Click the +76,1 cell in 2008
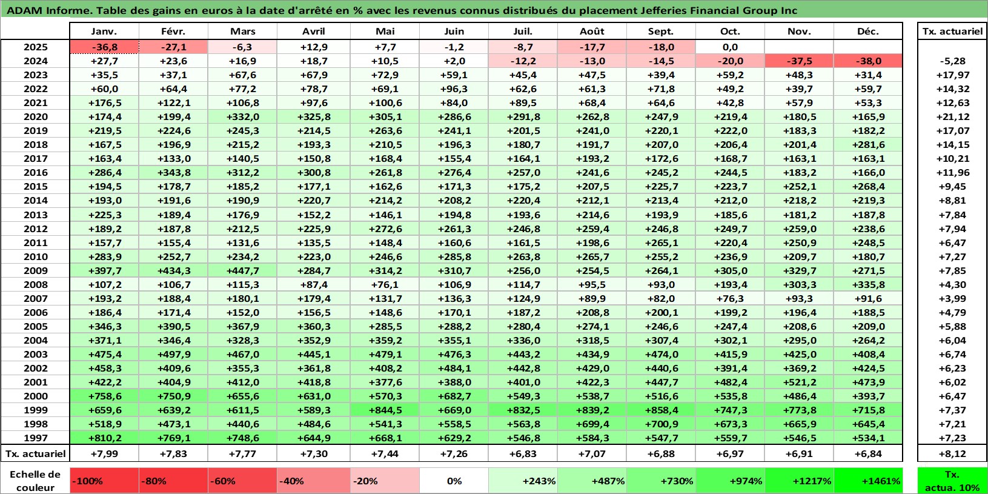Viewport: 988px width, 494px height. point(385,285)
